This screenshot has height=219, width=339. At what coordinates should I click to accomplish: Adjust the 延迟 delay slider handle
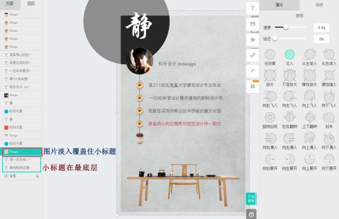click(x=275, y=39)
